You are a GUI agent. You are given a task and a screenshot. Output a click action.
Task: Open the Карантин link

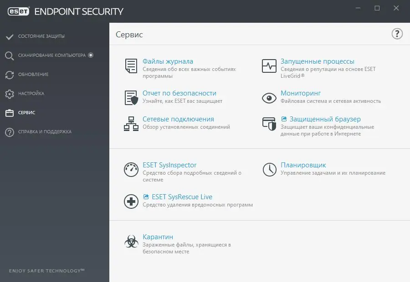tap(159, 237)
